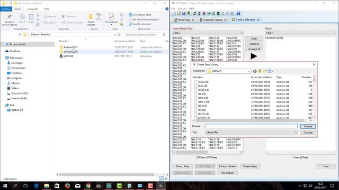The height and width of the screenshot is (190, 339).
Task: Open the File menu in Proteus
Action: click(173, 8)
